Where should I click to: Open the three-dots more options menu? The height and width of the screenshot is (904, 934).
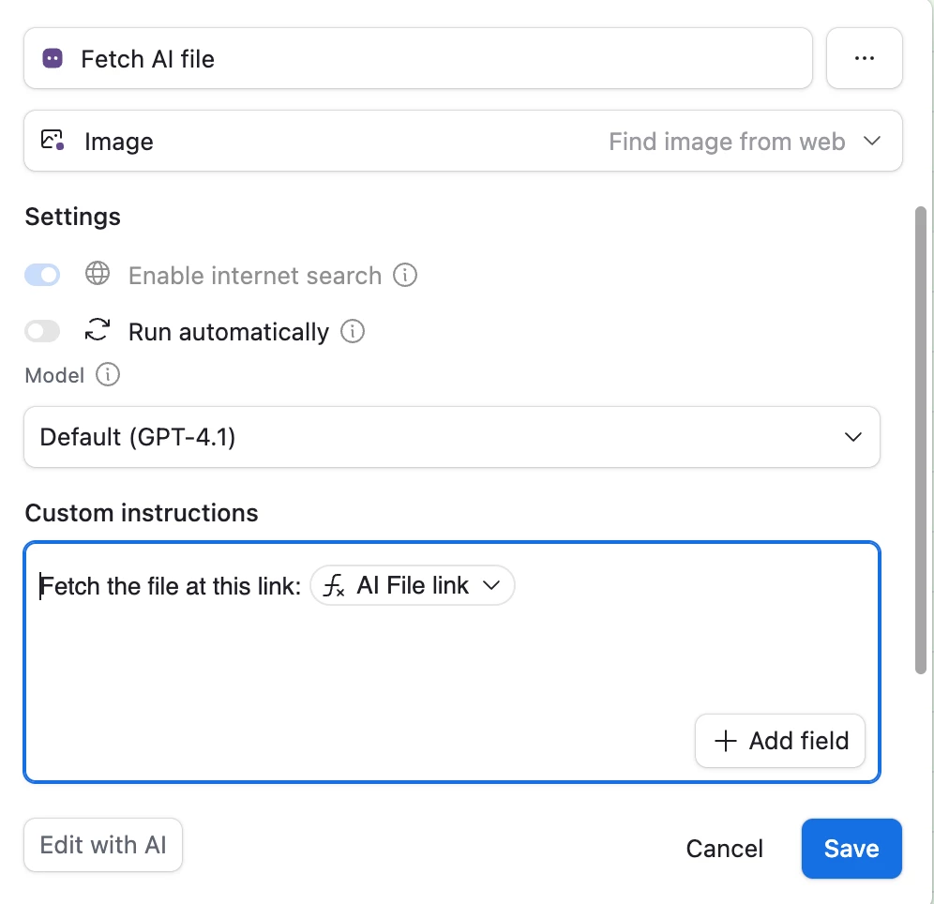(x=864, y=58)
